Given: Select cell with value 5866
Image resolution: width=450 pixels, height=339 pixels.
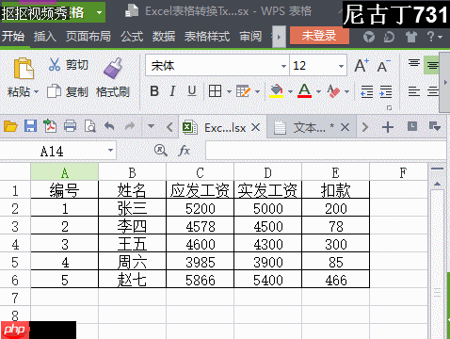Looking at the screenshot, I should tap(200, 280).
